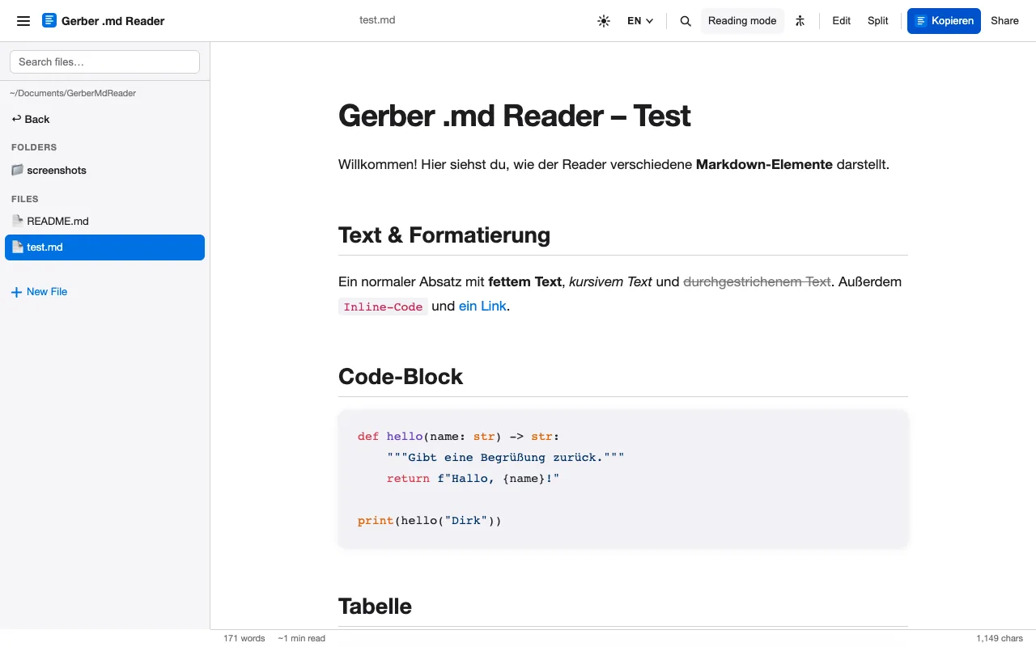
Task: Click the ~/Documents/GerberMdReader path
Action: 73,93
